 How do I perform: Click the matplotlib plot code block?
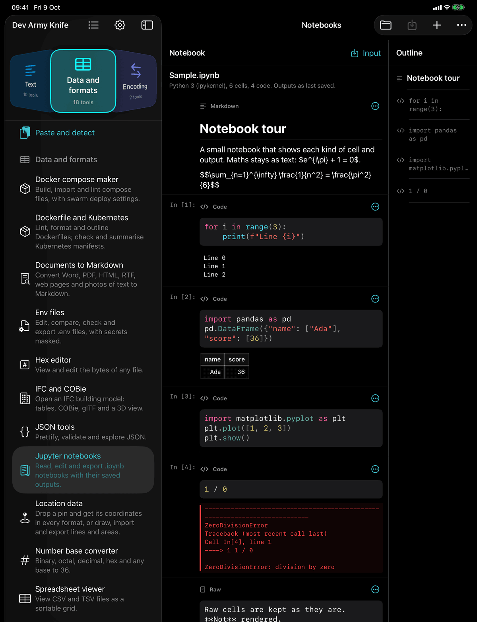point(291,428)
